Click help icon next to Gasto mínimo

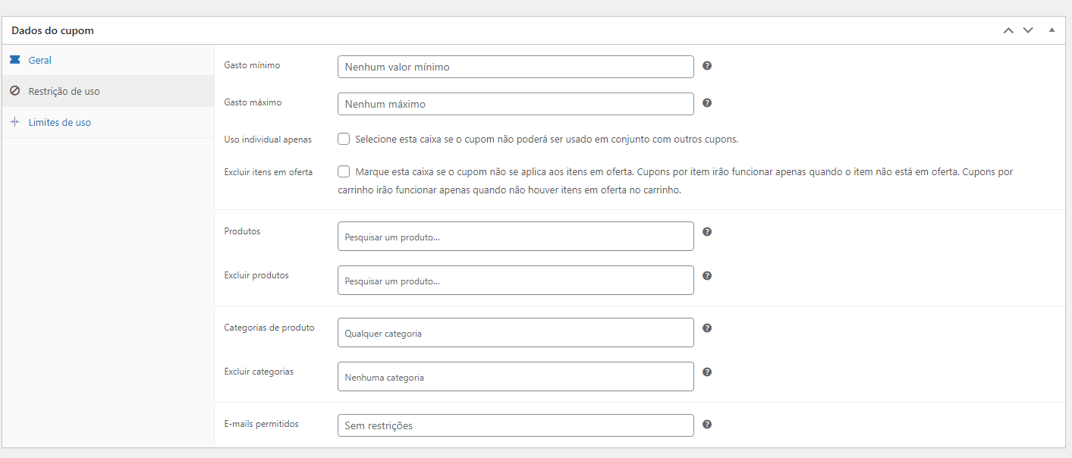[x=707, y=66]
